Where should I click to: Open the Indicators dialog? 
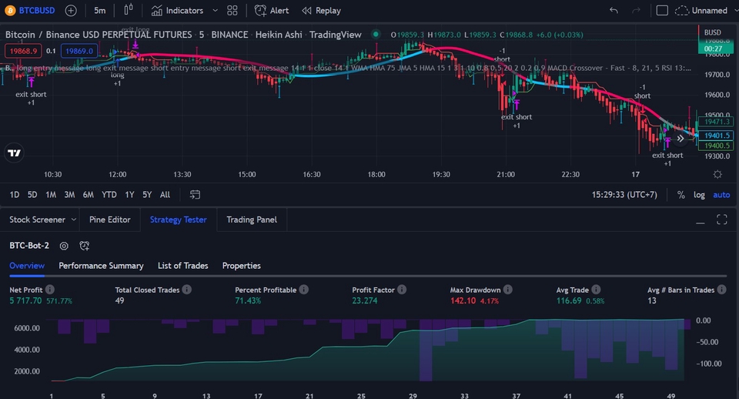(x=177, y=10)
